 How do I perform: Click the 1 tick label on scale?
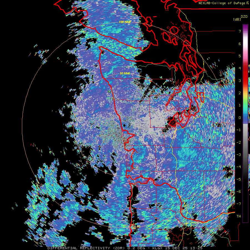pyautogui.click(x=240, y=105)
